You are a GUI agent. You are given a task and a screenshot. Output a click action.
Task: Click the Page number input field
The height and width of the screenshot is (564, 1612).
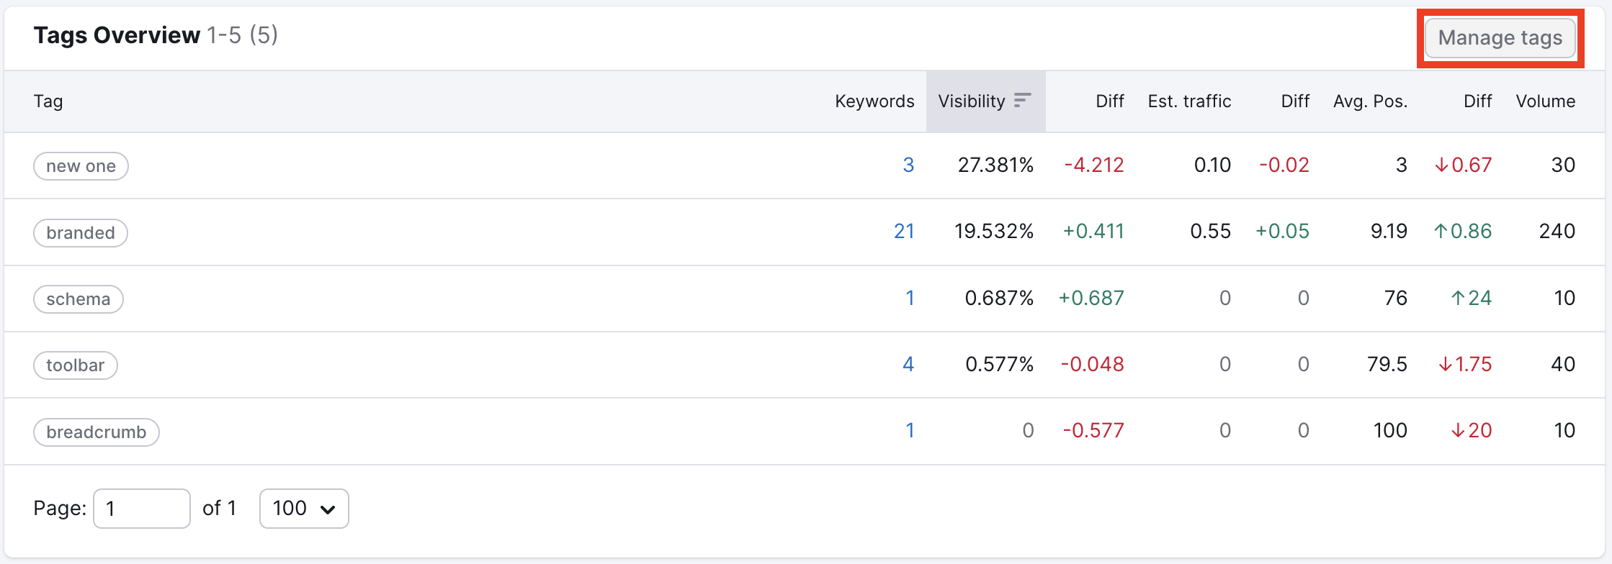point(142,509)
